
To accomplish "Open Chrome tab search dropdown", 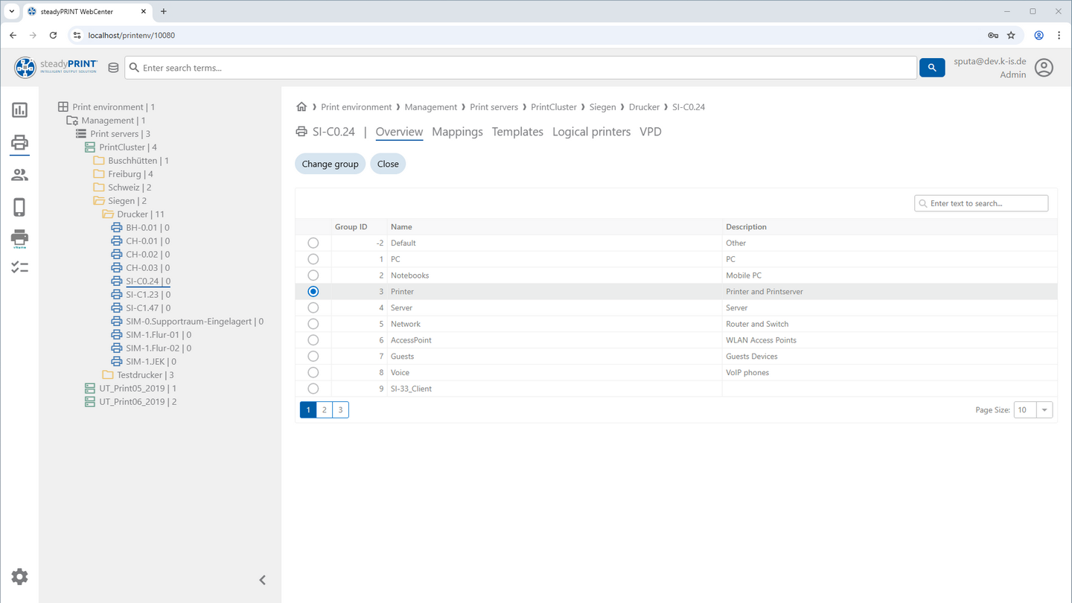I will [12, 11].
